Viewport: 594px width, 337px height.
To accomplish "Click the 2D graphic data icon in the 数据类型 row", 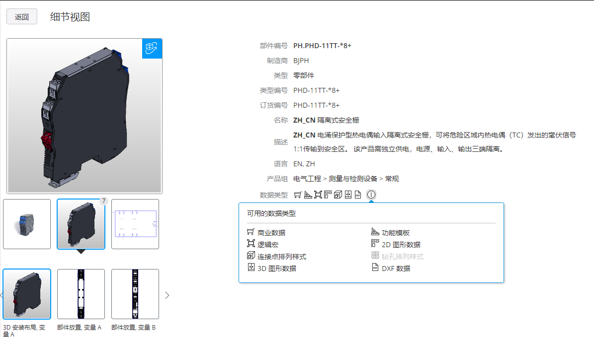I will tap(328, 195).
